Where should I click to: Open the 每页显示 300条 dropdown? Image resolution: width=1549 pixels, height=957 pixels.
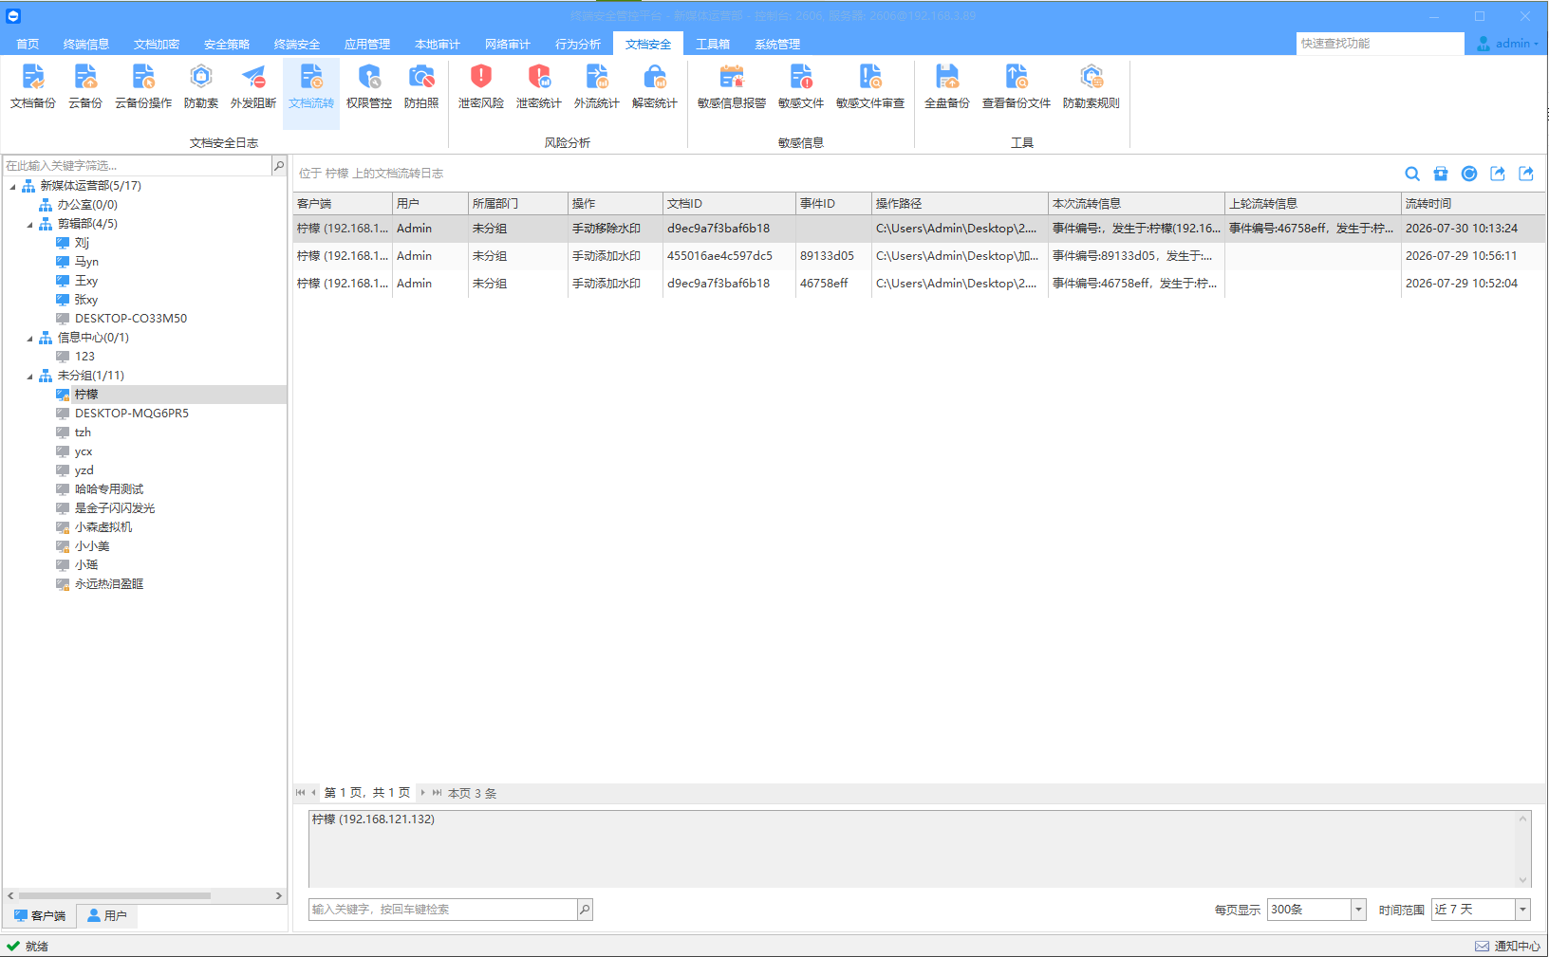tap(1358, 910)
